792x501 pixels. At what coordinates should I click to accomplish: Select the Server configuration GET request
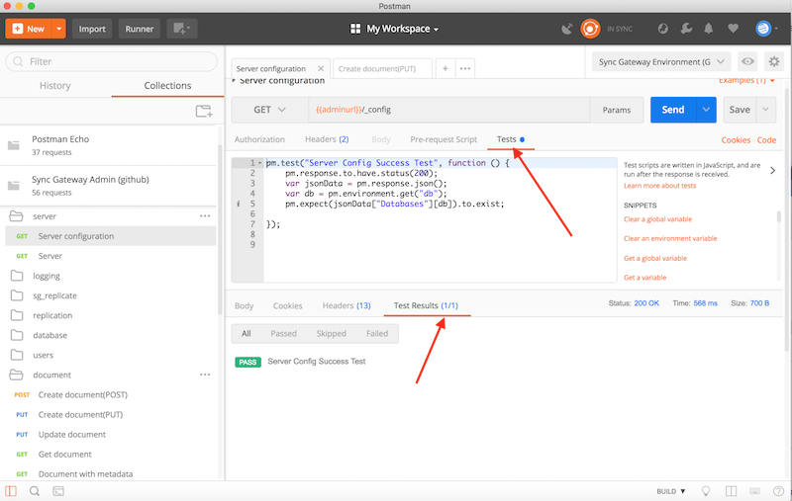111,236
